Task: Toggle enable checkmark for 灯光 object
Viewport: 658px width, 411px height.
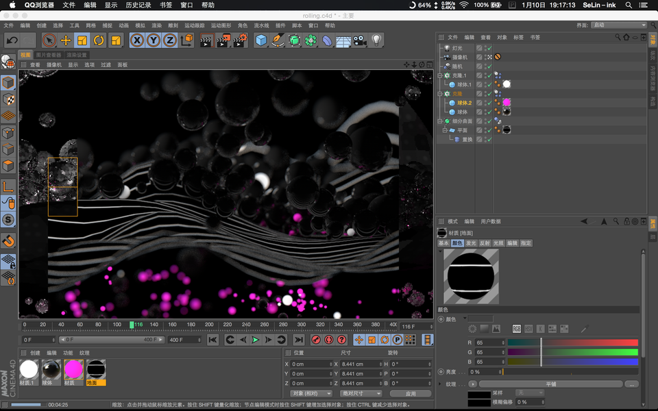Action: 489,48
